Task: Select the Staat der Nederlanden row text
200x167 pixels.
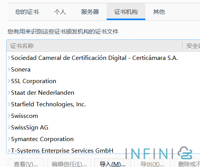Action: pos(43,93)
